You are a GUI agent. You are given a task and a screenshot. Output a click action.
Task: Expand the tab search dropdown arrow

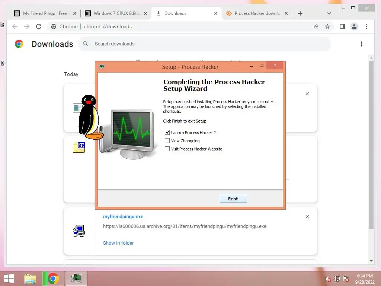329,13
